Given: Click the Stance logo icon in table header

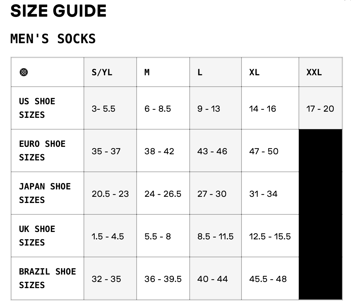Looking at the screenshot, I should click(24, 72).
